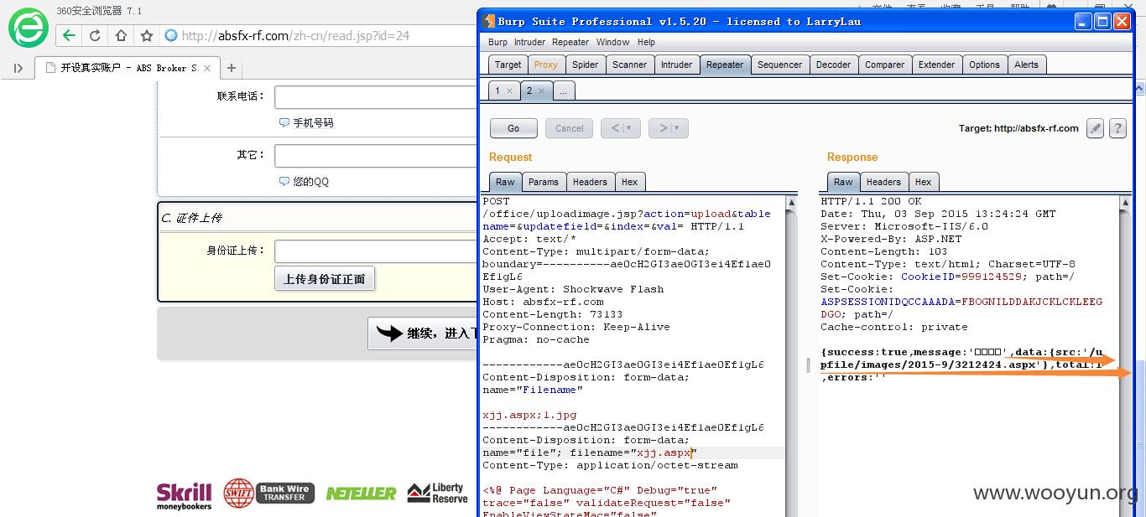
Task: Click the CookieID=999124529 response text
Action: [x=961, y=277]
